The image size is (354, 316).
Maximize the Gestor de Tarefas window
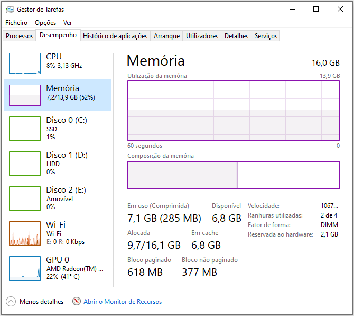click(x=316, y=9)
